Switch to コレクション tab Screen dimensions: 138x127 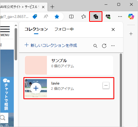(x=36, y=29)
